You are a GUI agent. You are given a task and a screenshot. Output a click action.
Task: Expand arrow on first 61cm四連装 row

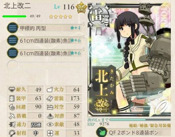[83, 37]
